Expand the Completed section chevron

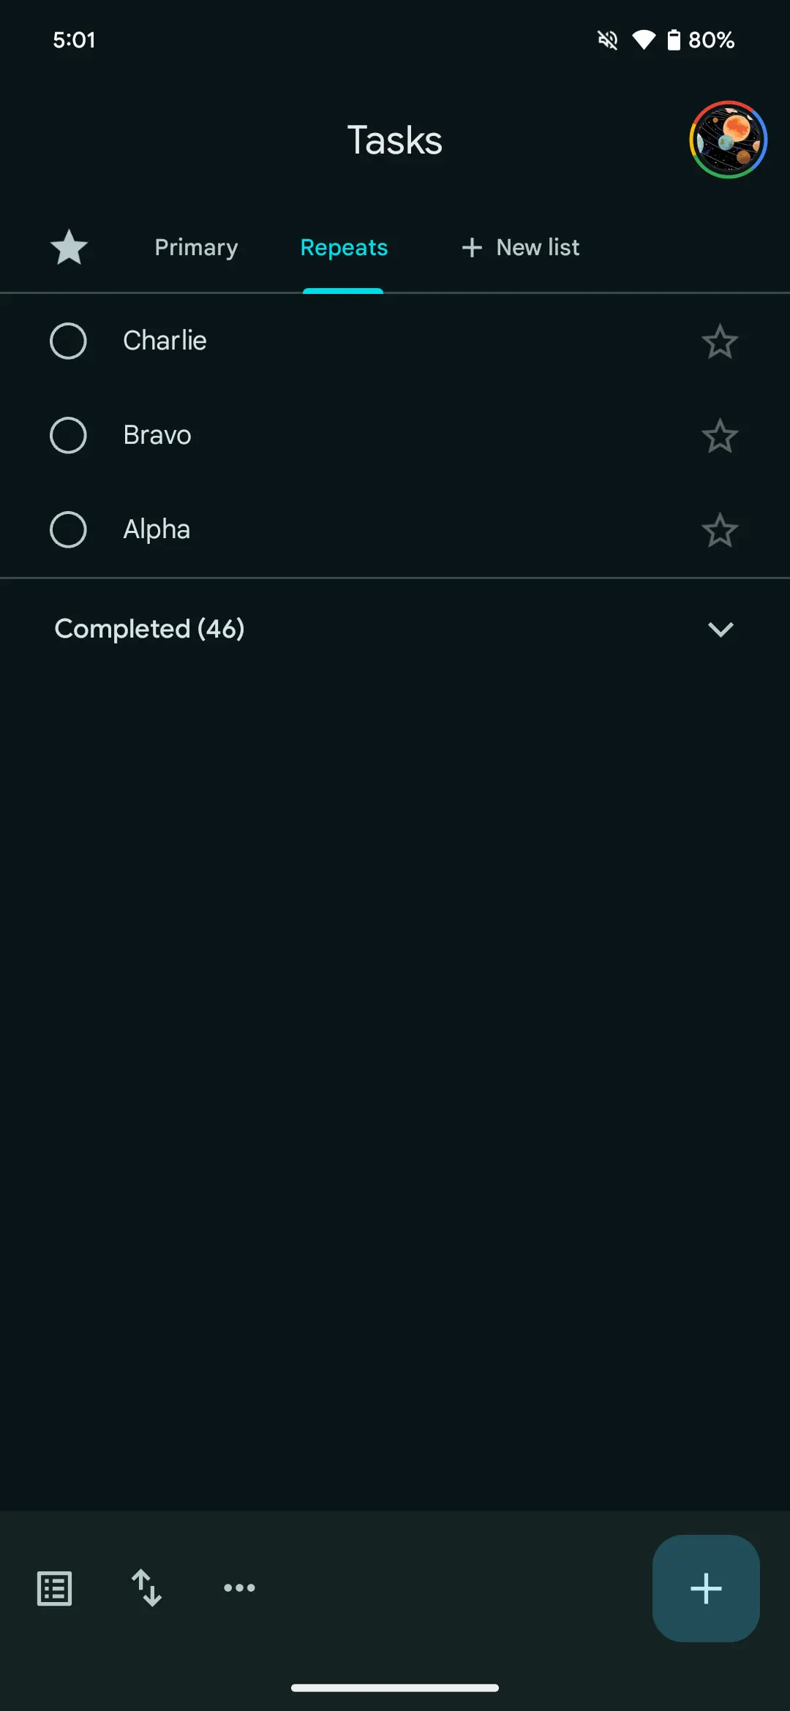tap(721, 629)
